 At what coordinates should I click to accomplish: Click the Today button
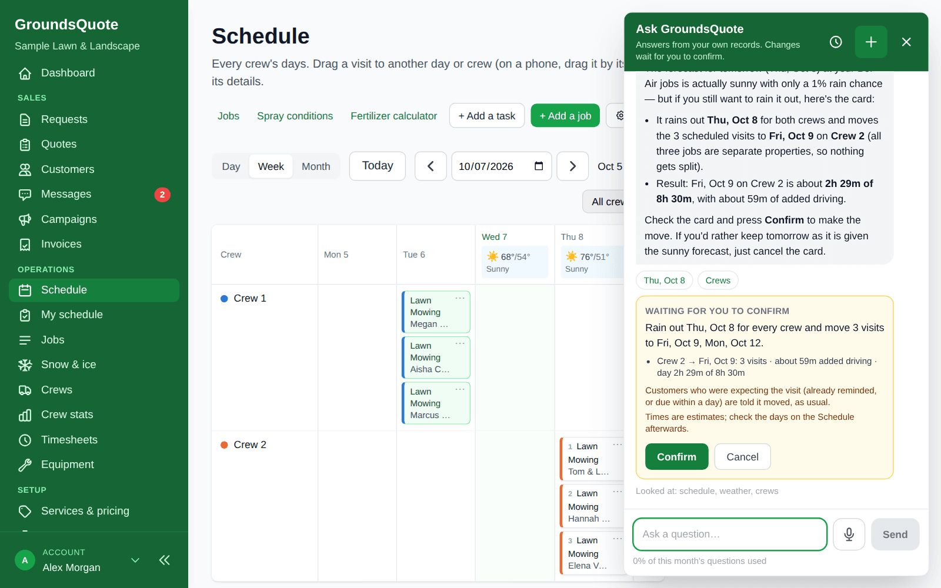click(x=378, y=166)
